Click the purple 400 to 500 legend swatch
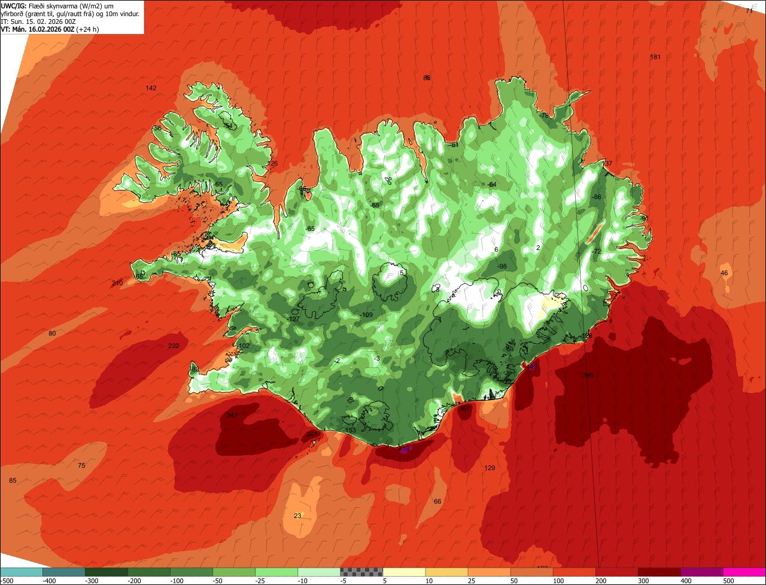Screen dimensions: 766x585 pos(701,572)
